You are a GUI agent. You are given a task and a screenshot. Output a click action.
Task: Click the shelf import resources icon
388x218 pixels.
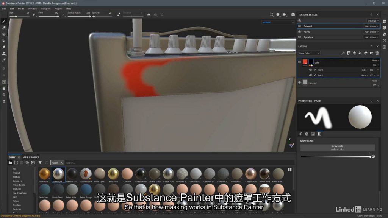tap(33, 163)
